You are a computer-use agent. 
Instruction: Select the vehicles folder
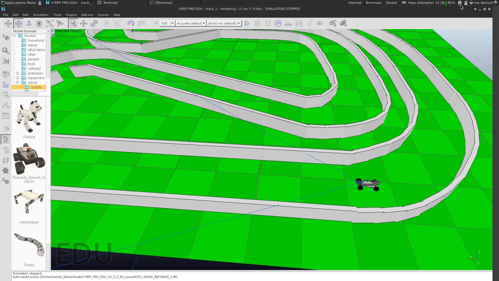tap(34, 69)
